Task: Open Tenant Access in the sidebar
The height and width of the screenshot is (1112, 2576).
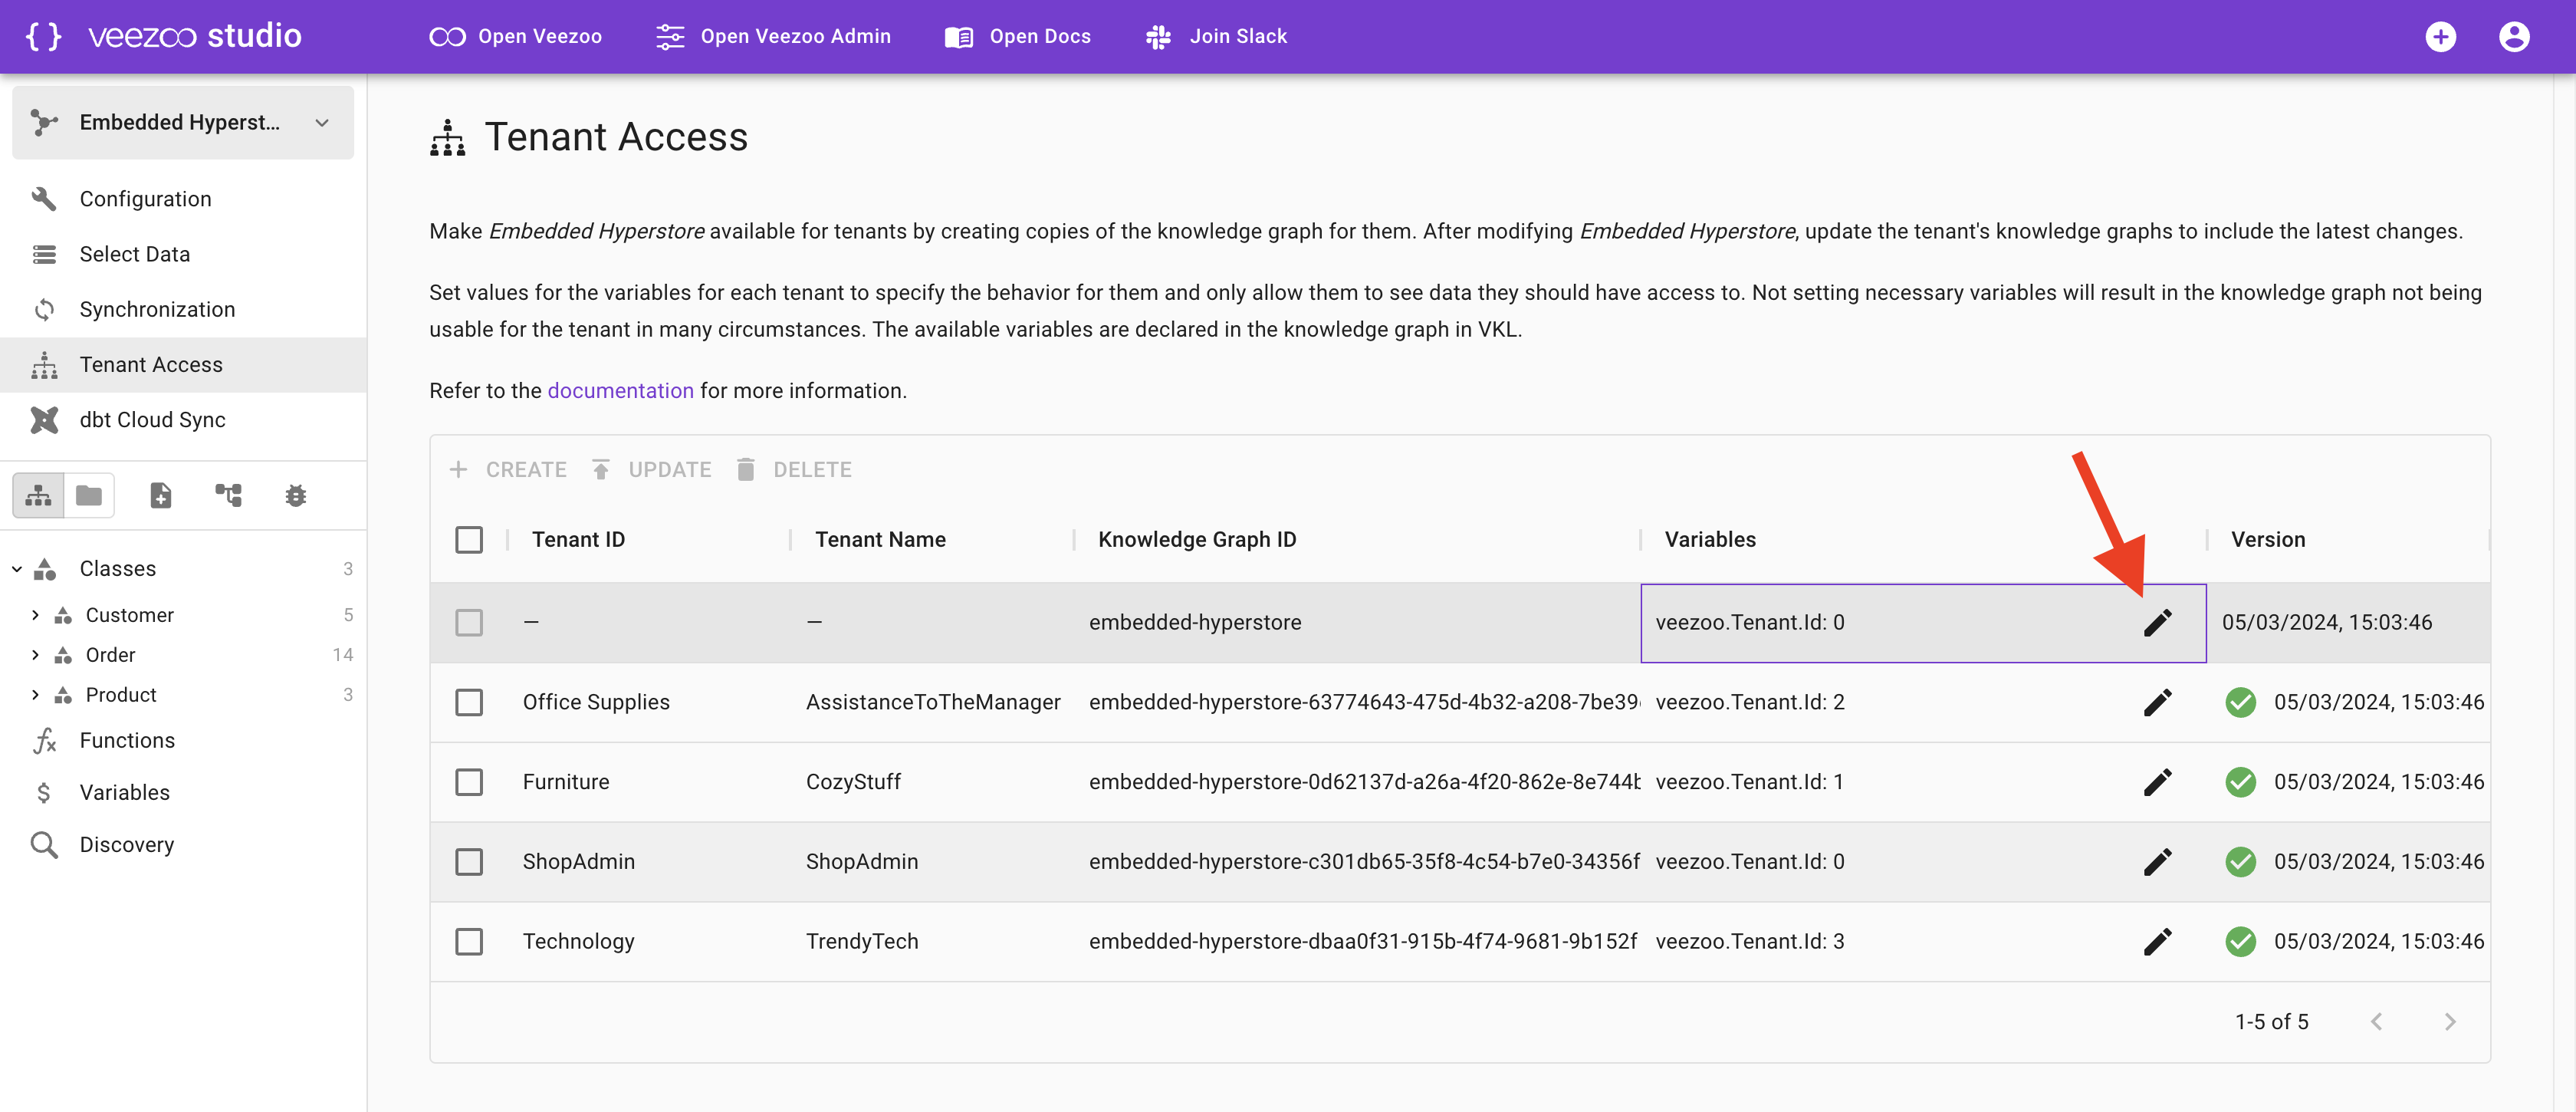Action: (x=183, y=365)
